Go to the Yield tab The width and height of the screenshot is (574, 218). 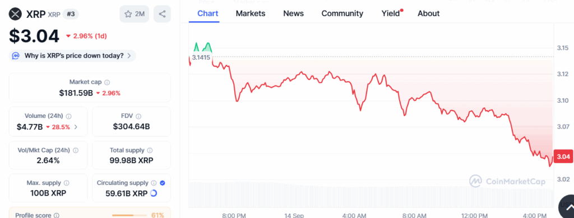[391, 13]
